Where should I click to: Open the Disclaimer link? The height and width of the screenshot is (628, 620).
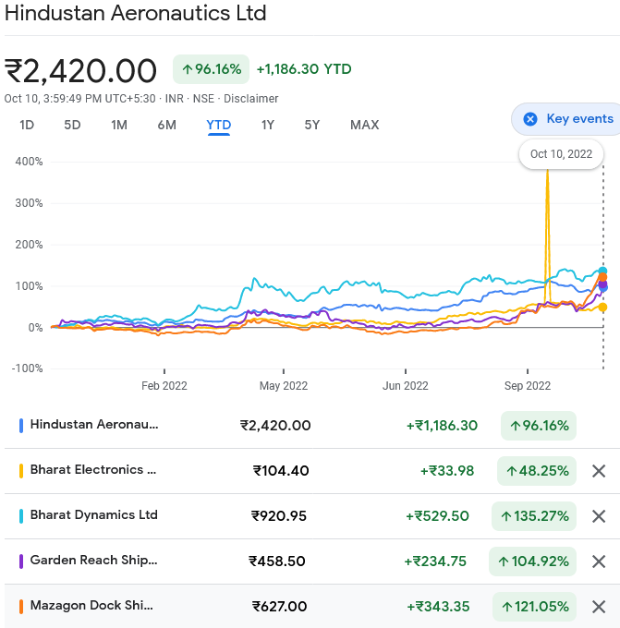pos(250,99)
